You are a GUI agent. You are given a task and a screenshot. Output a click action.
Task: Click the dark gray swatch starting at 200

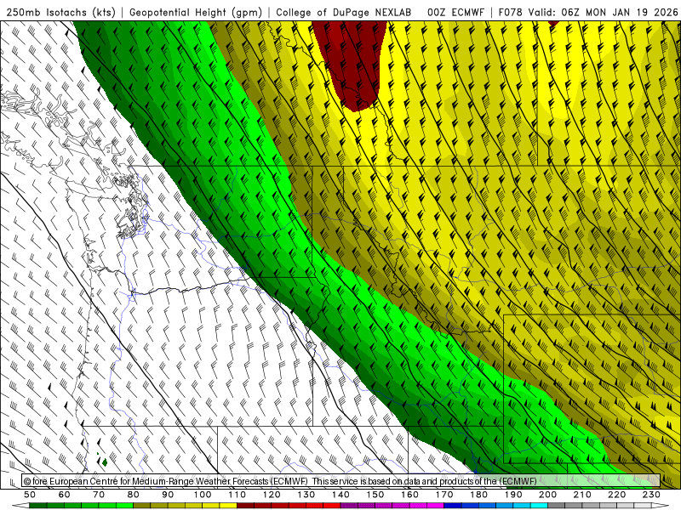click(557, 506)
